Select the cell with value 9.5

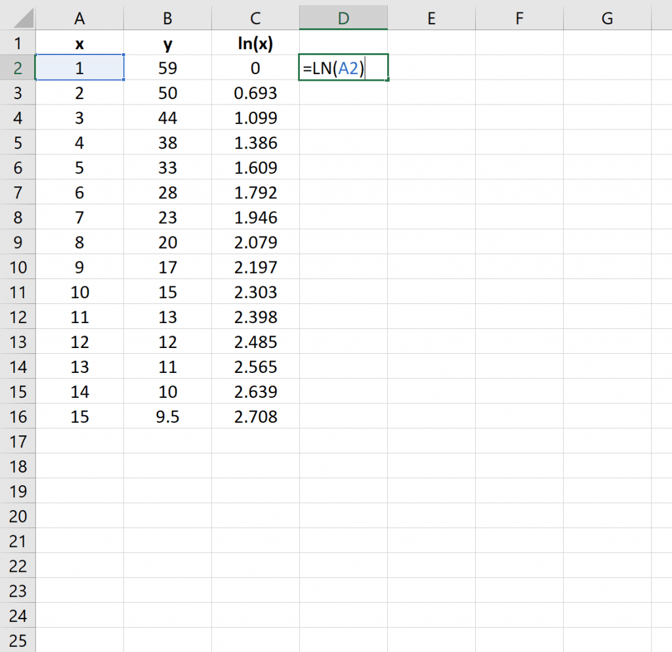pos(167,416)
